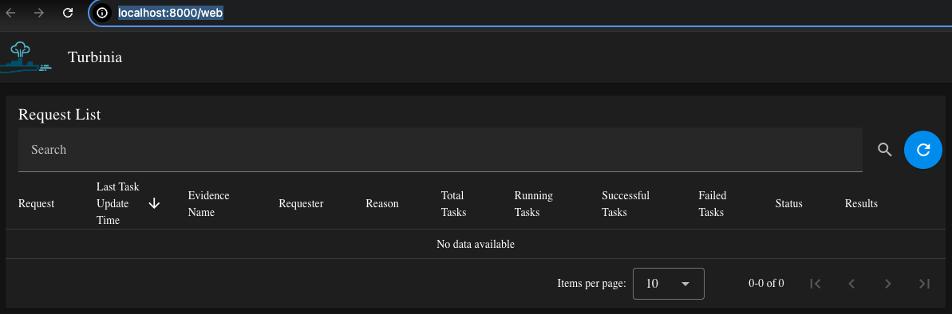Go to last page of requests
The width and height of the screenshot is (952, 314).
tap(924, 283)
